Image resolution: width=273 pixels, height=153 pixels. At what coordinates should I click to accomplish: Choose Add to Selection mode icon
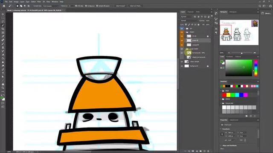click(x=21, y=6)
